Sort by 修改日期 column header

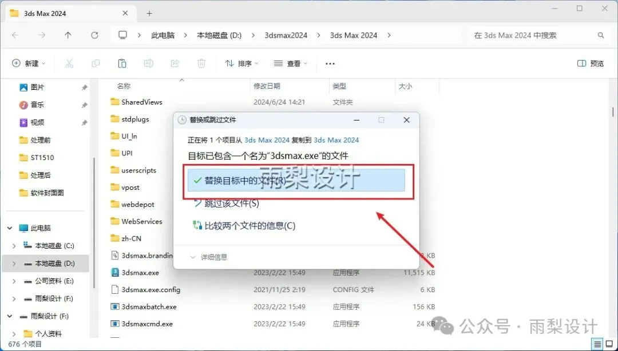pyautogui.click(x=267, y=86)
